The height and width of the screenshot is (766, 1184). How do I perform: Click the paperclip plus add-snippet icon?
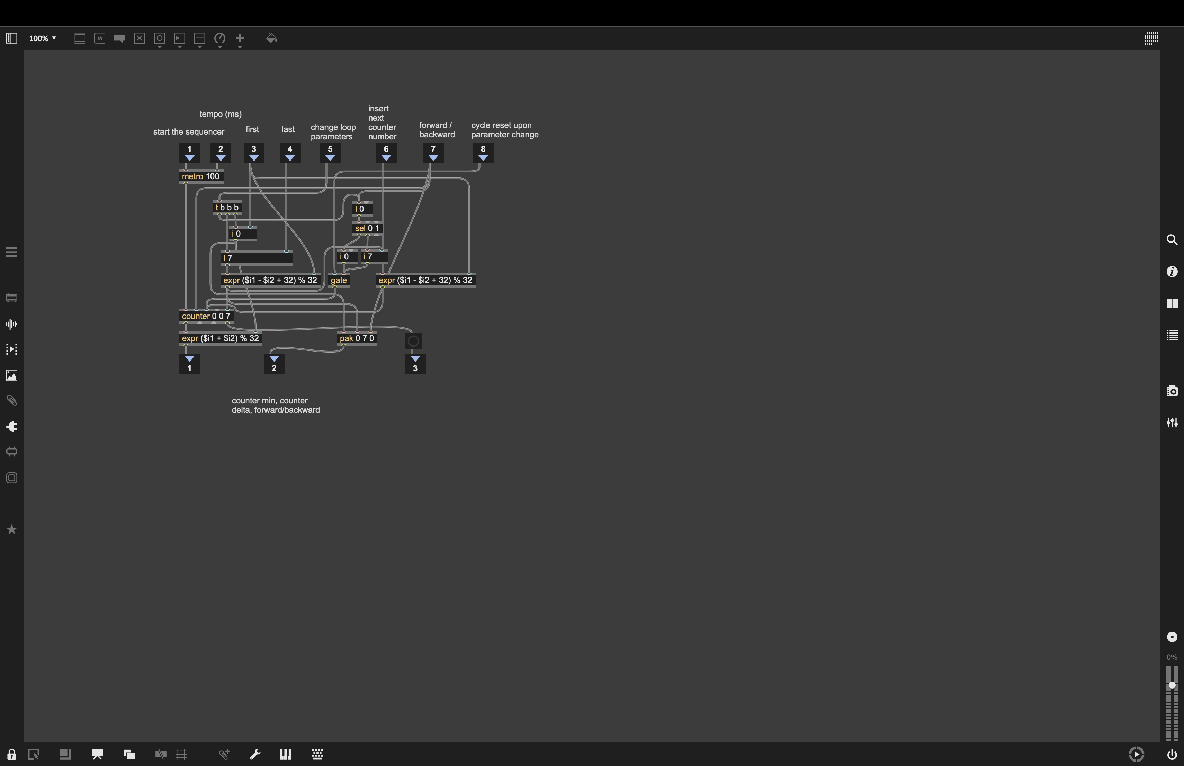[224, 755]
